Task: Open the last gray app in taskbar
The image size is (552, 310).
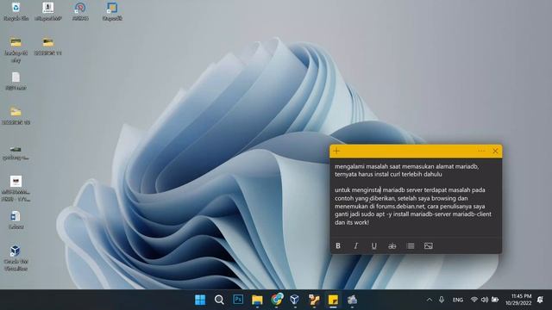Action: click(352, 300)
